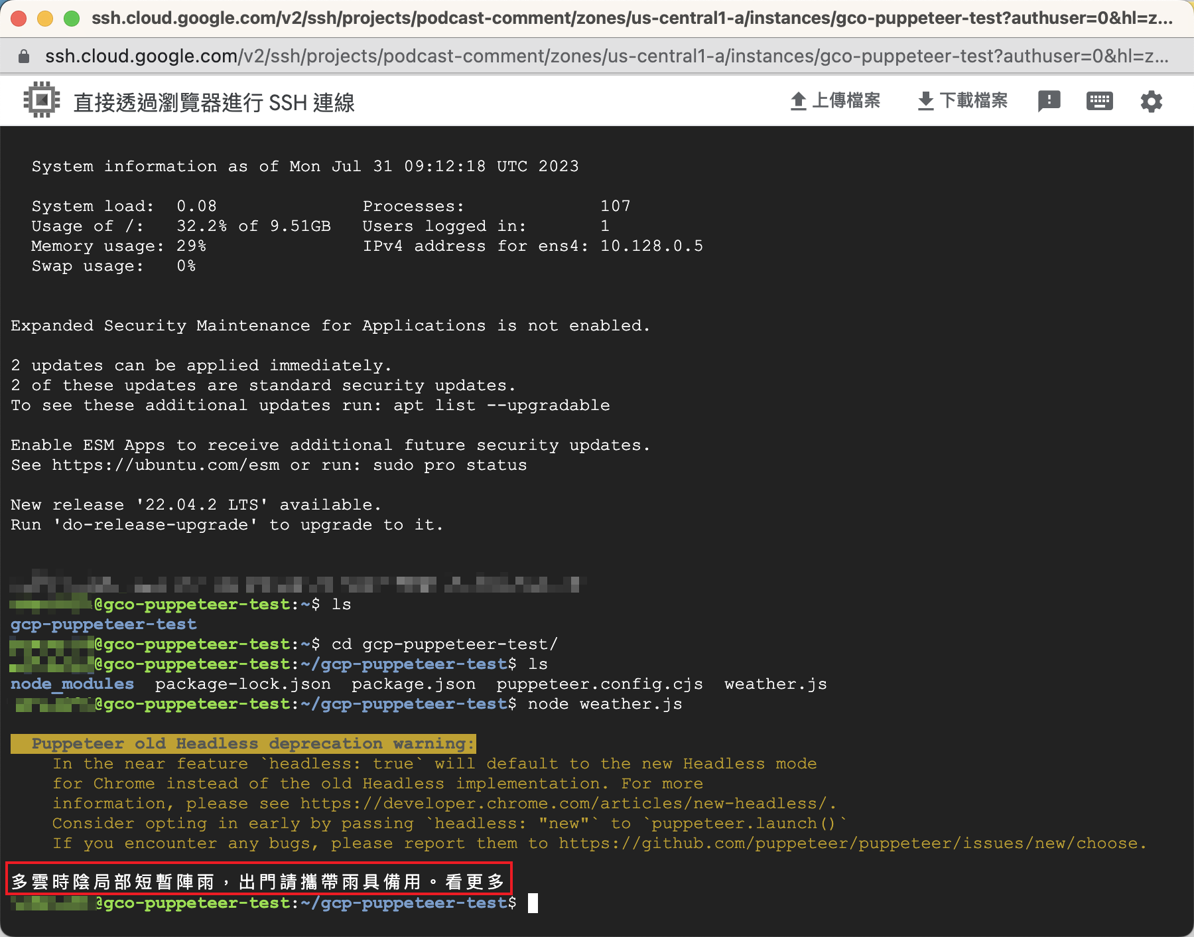Click the upload file button 上傳檔案
1194x937 pixels.
click(x=835, y=101)
